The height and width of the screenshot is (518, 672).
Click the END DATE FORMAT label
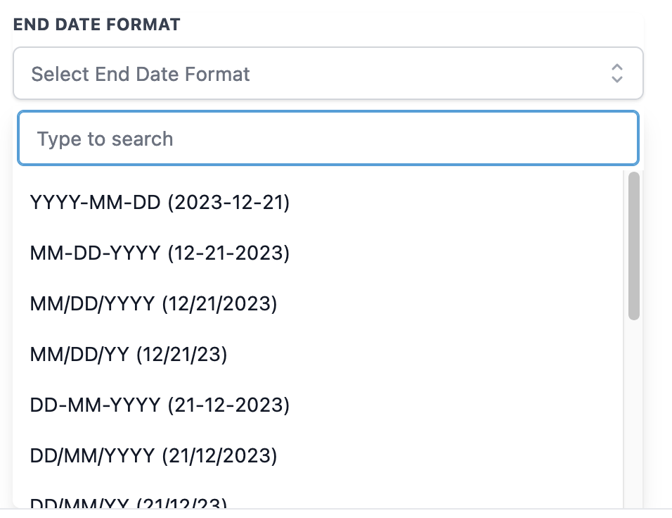click(97, 25)
